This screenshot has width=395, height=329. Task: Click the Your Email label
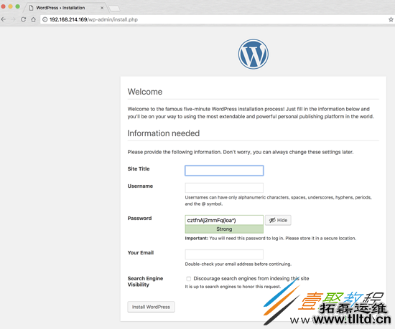[x=141, y=252]
